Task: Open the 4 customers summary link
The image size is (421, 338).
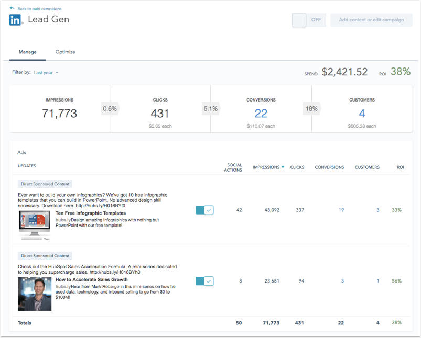Action: pos(362,113)
